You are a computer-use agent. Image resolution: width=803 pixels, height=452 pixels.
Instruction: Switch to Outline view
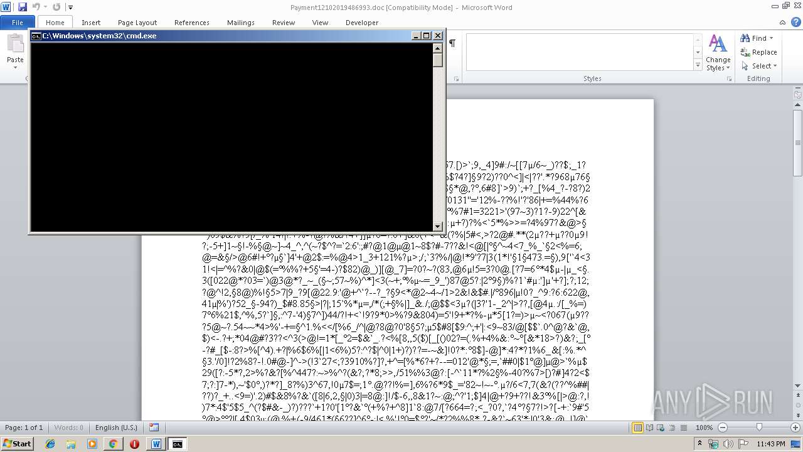[x=672, y=428]
